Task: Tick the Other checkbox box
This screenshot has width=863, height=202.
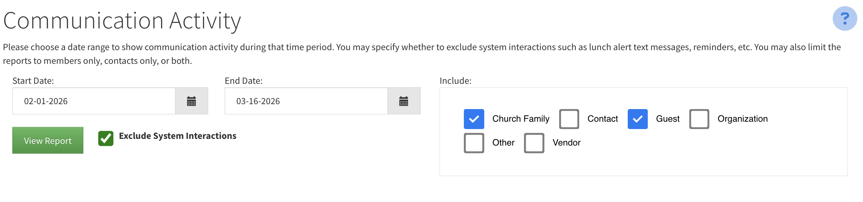Action: [x=474, y=143]
